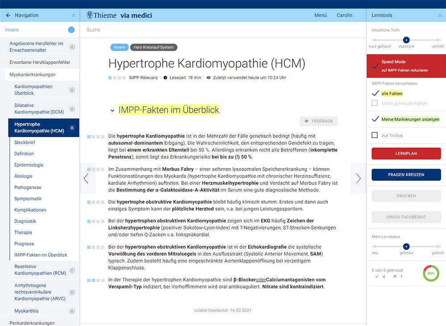The width and height of the screenshot is (446, 326).
Task: Collapse Myokarderkrankungen in navigation
Action: (x=33, y=75)
